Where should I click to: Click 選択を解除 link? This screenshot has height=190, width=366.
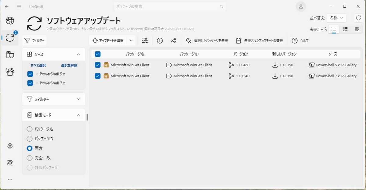(69, 65)
